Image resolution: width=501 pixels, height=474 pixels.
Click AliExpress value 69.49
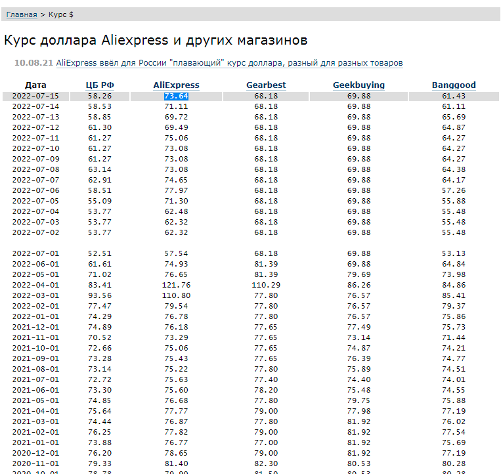(x=177, y=128)
